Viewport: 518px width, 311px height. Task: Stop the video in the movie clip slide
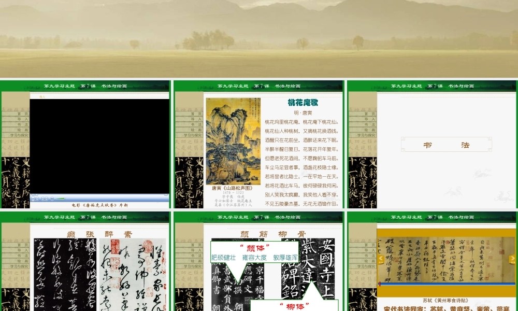click(37, 199)
